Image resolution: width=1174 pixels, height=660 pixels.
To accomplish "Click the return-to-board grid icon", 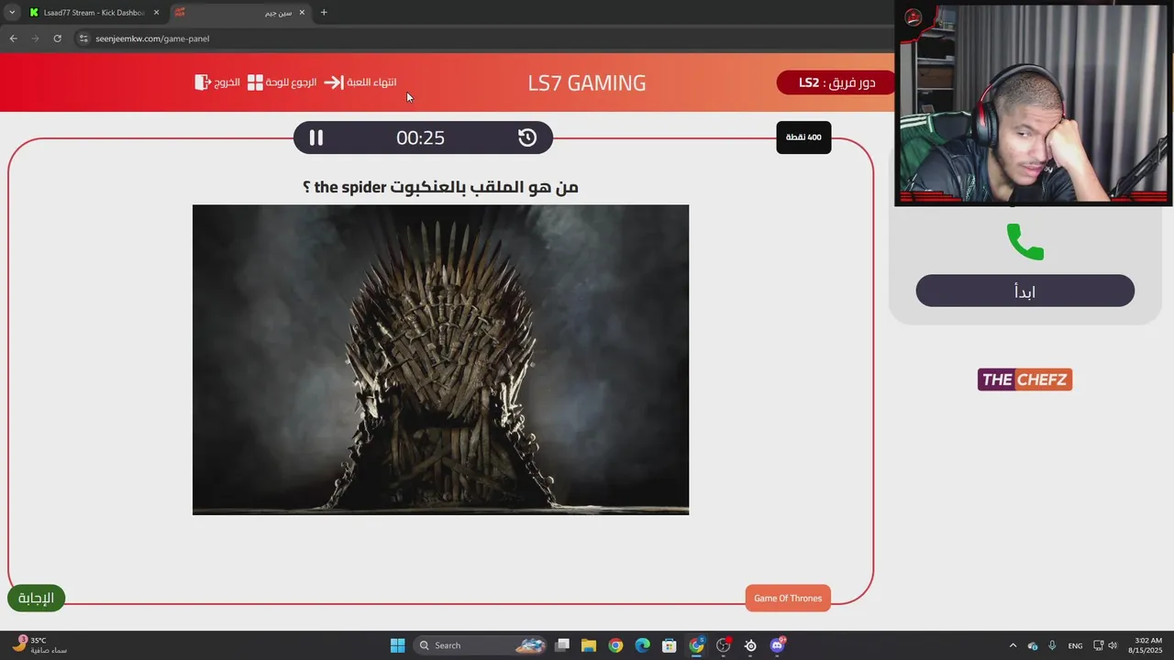I will [255, 82].
